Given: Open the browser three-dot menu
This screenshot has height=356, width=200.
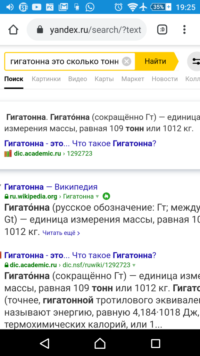Looking at the screenshot, I should (x=184, y=30).
